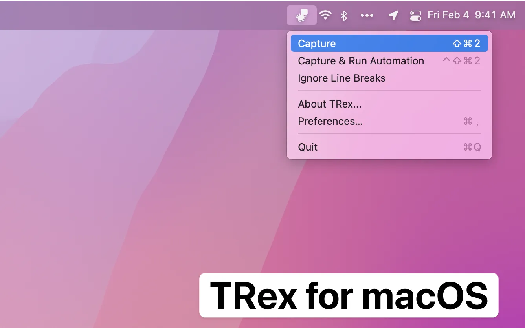Show hidden menu bar items via ellipsis
This screenshot has height=328, width=525.
[x=367, y=15]
